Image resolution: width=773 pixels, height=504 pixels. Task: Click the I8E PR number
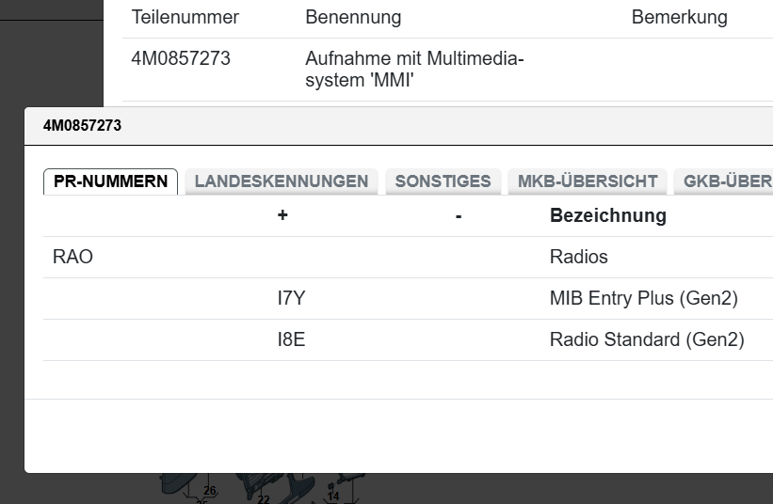[291, 339]
